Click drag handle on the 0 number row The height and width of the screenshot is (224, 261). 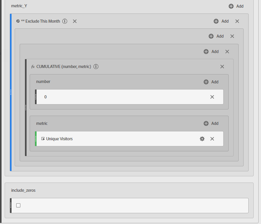click(x=36, y=97)
